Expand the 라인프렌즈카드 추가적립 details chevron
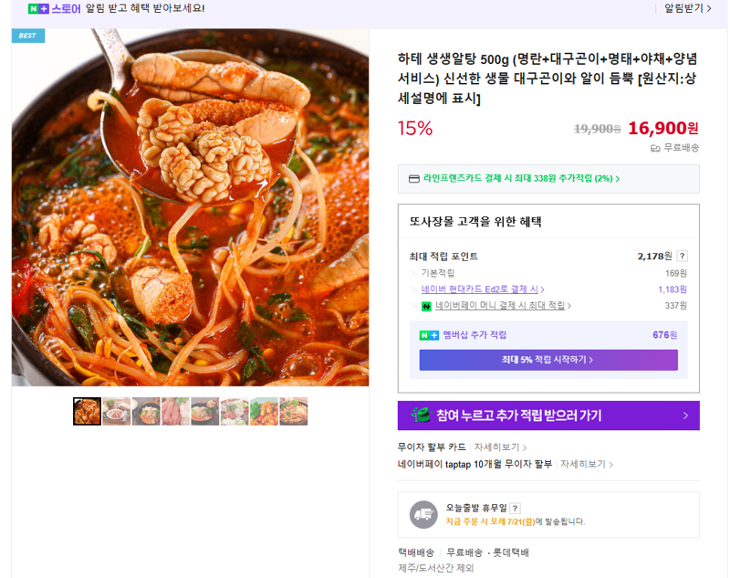 (618, 179)
